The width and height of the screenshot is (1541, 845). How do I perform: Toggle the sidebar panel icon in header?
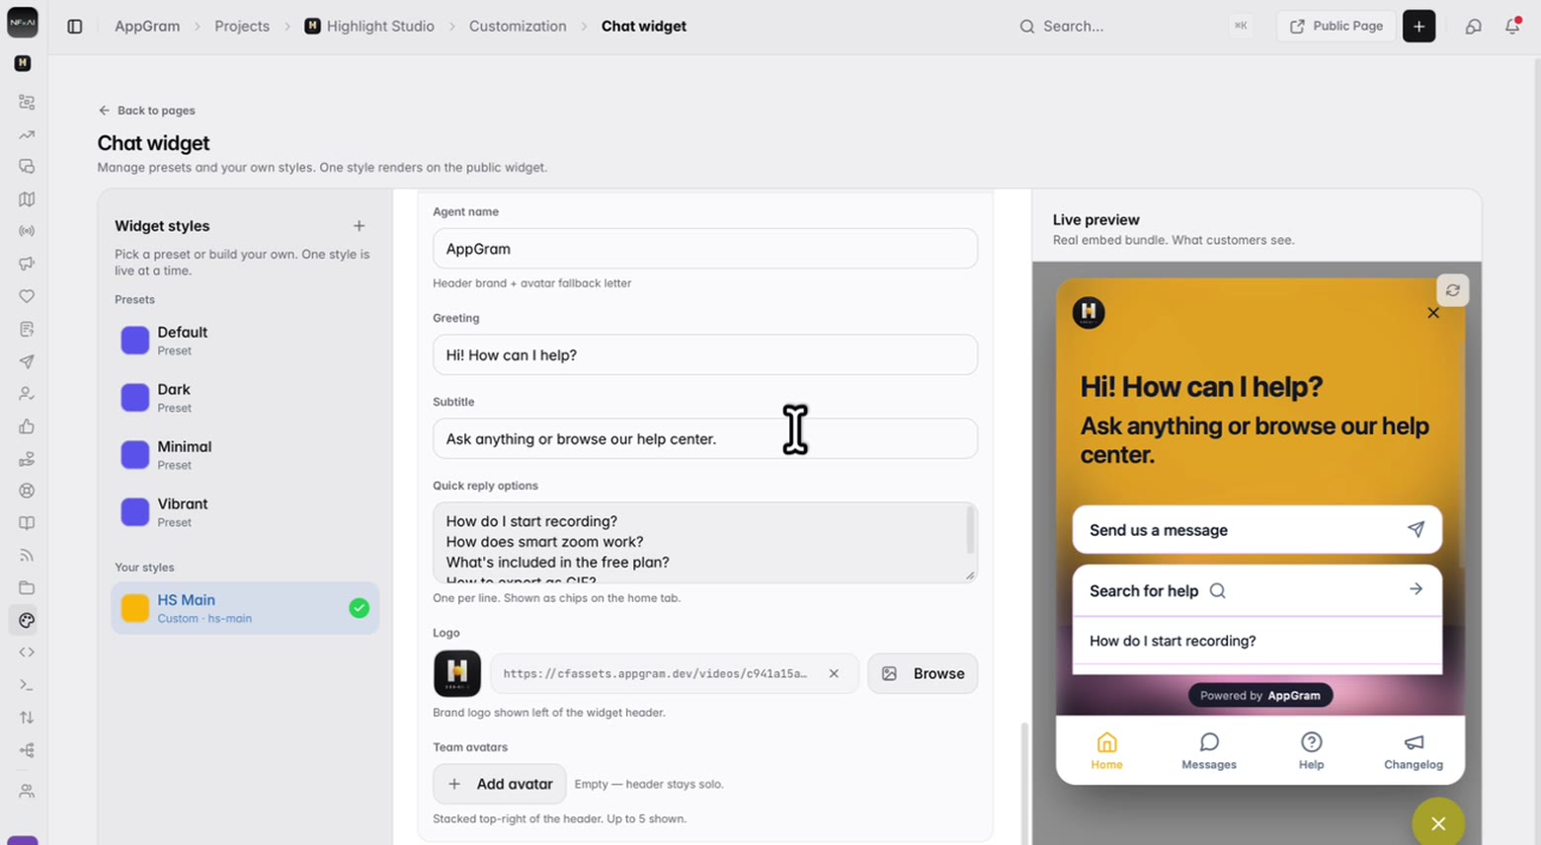point(75,27)
